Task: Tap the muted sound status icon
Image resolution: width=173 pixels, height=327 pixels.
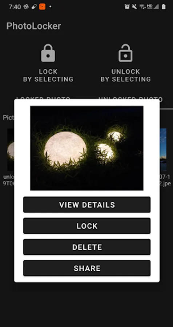Action: coord(134,7)
